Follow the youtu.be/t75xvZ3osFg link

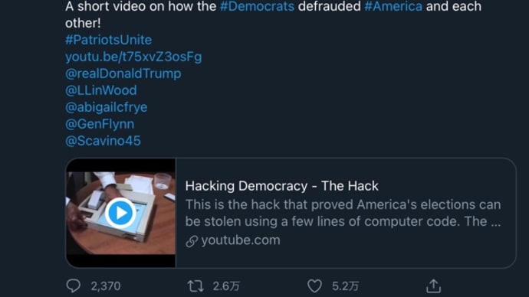[x=133, y=57]
